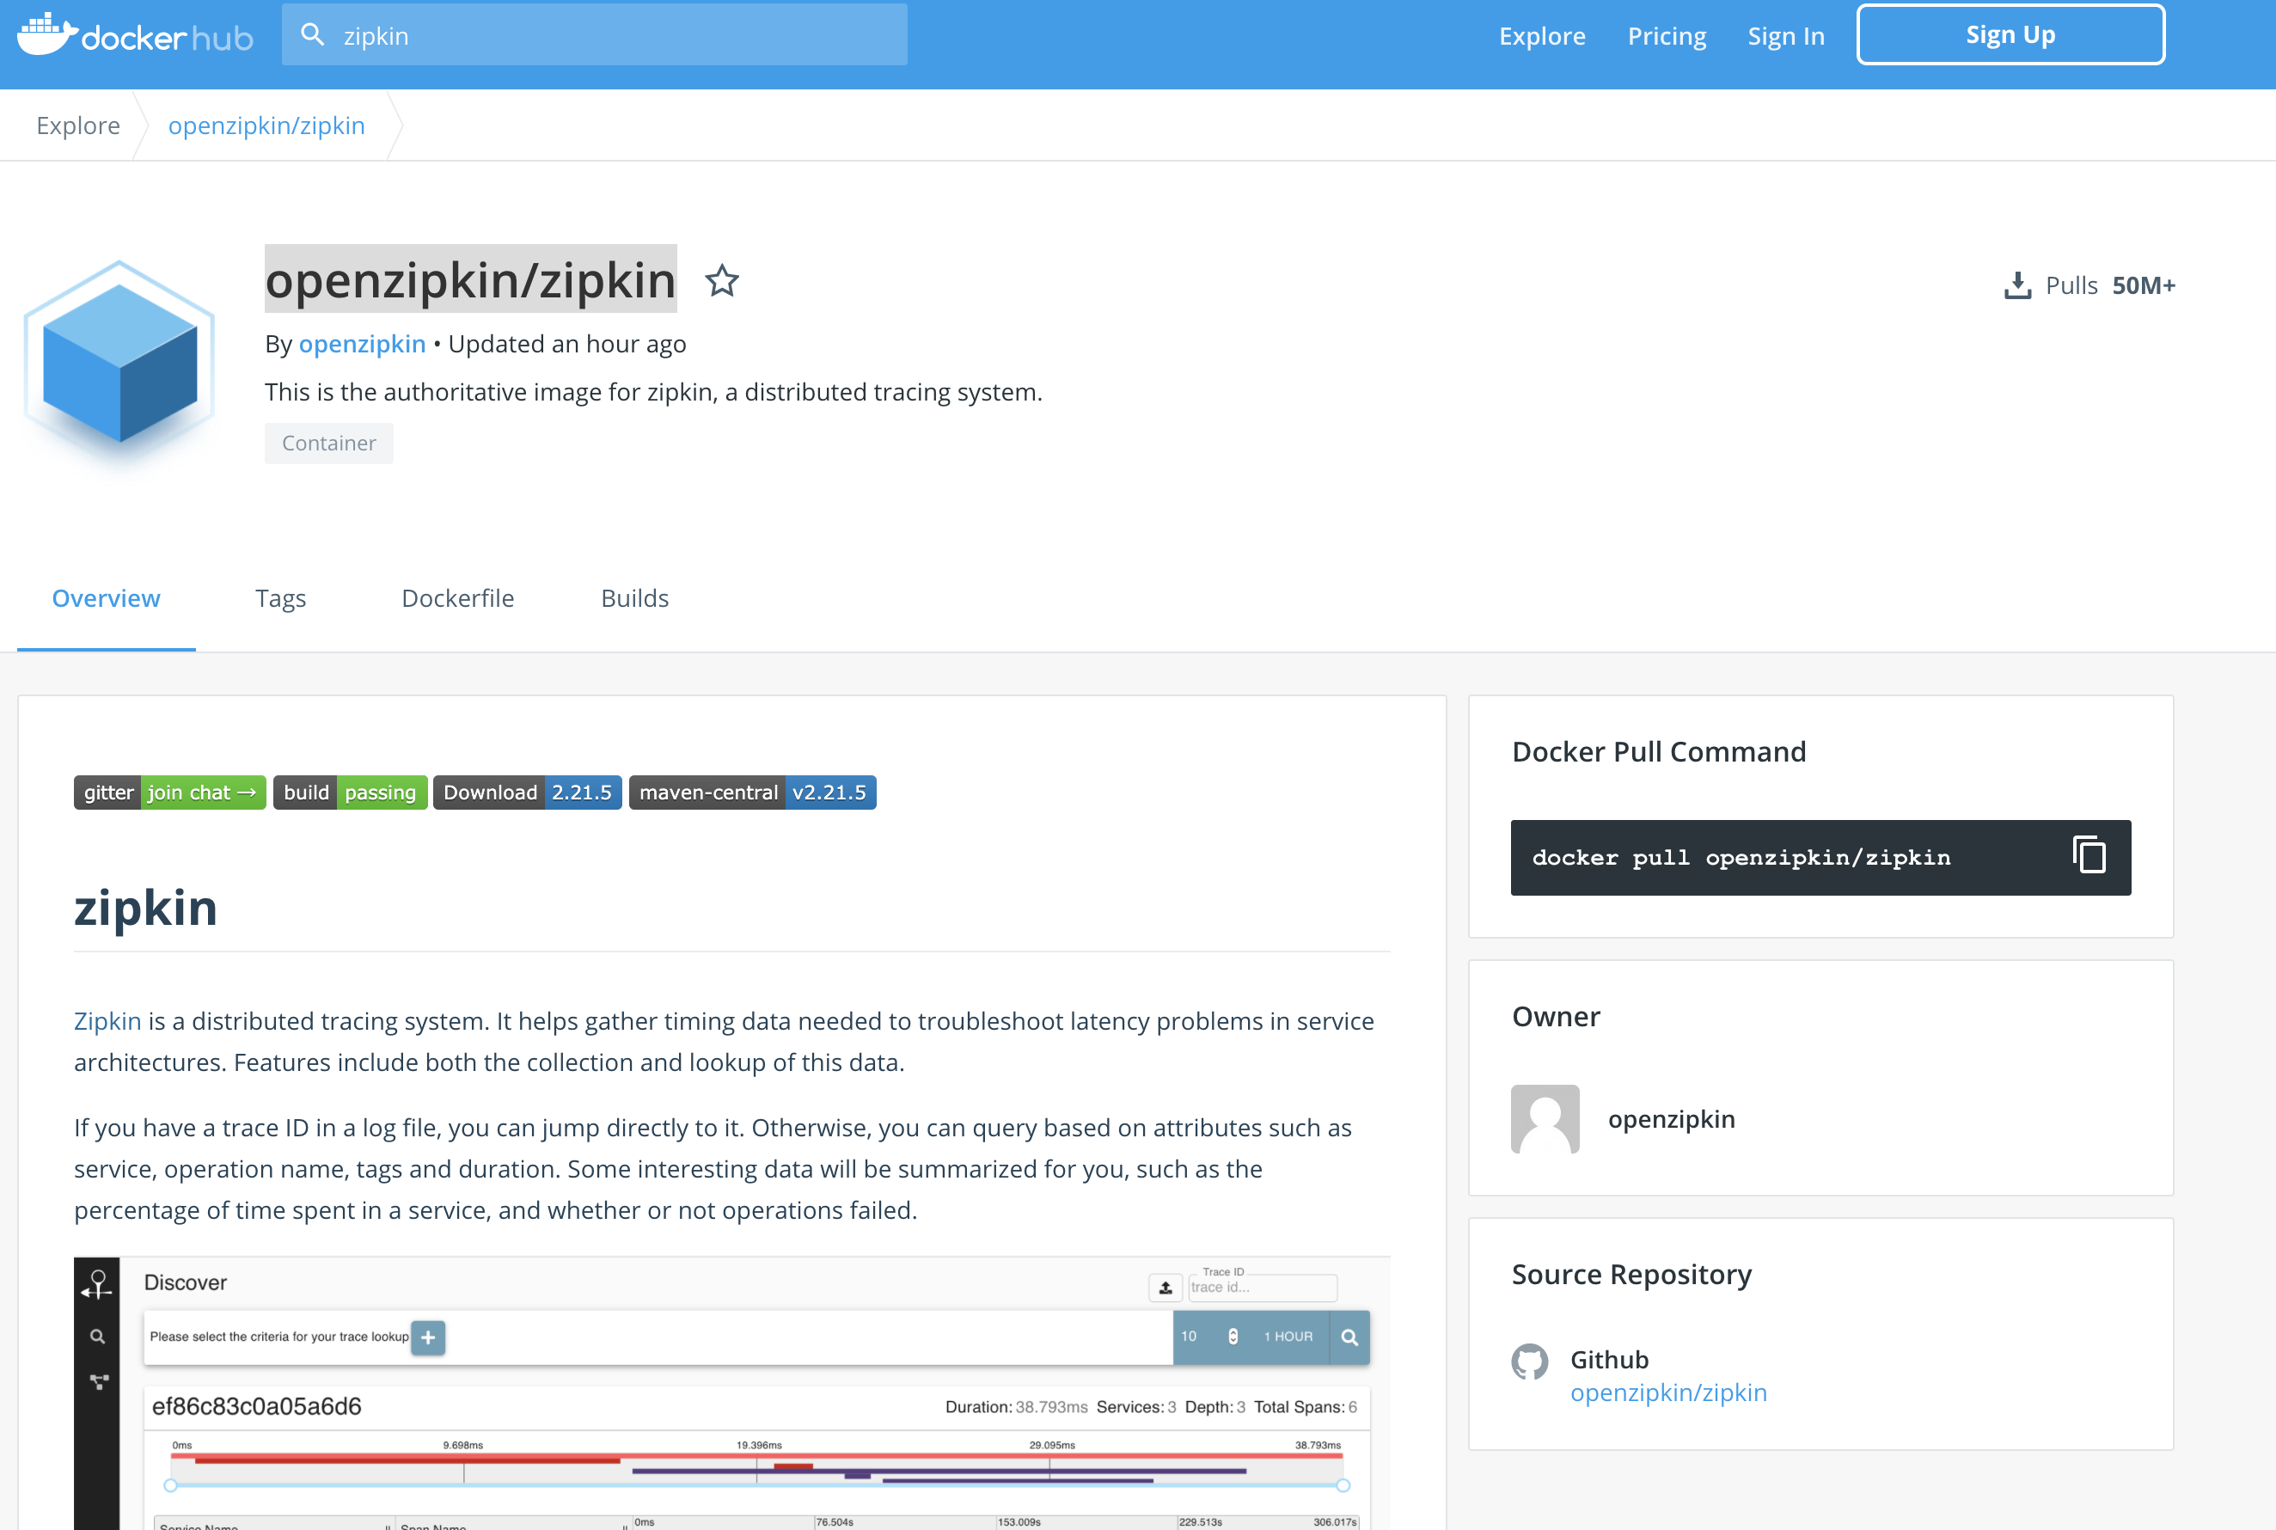Run the trace search with the magnifier button

click(1350, 1337)
